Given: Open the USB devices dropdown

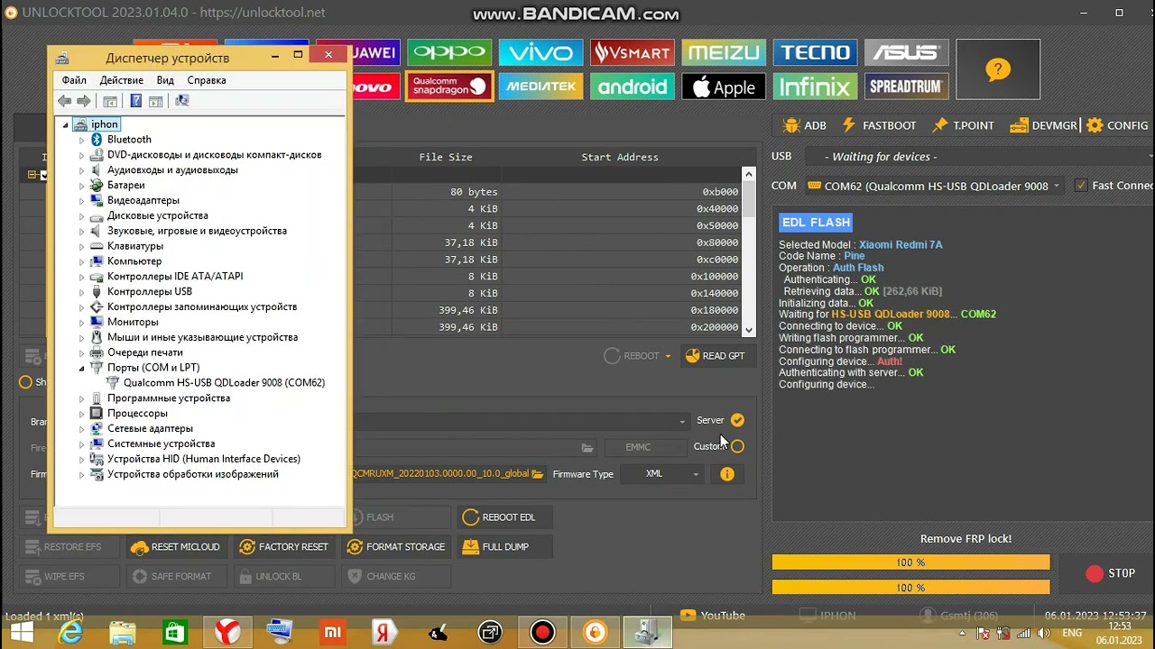Looking at the screenshot, I should pyautogui.click(x=978, y=157).
